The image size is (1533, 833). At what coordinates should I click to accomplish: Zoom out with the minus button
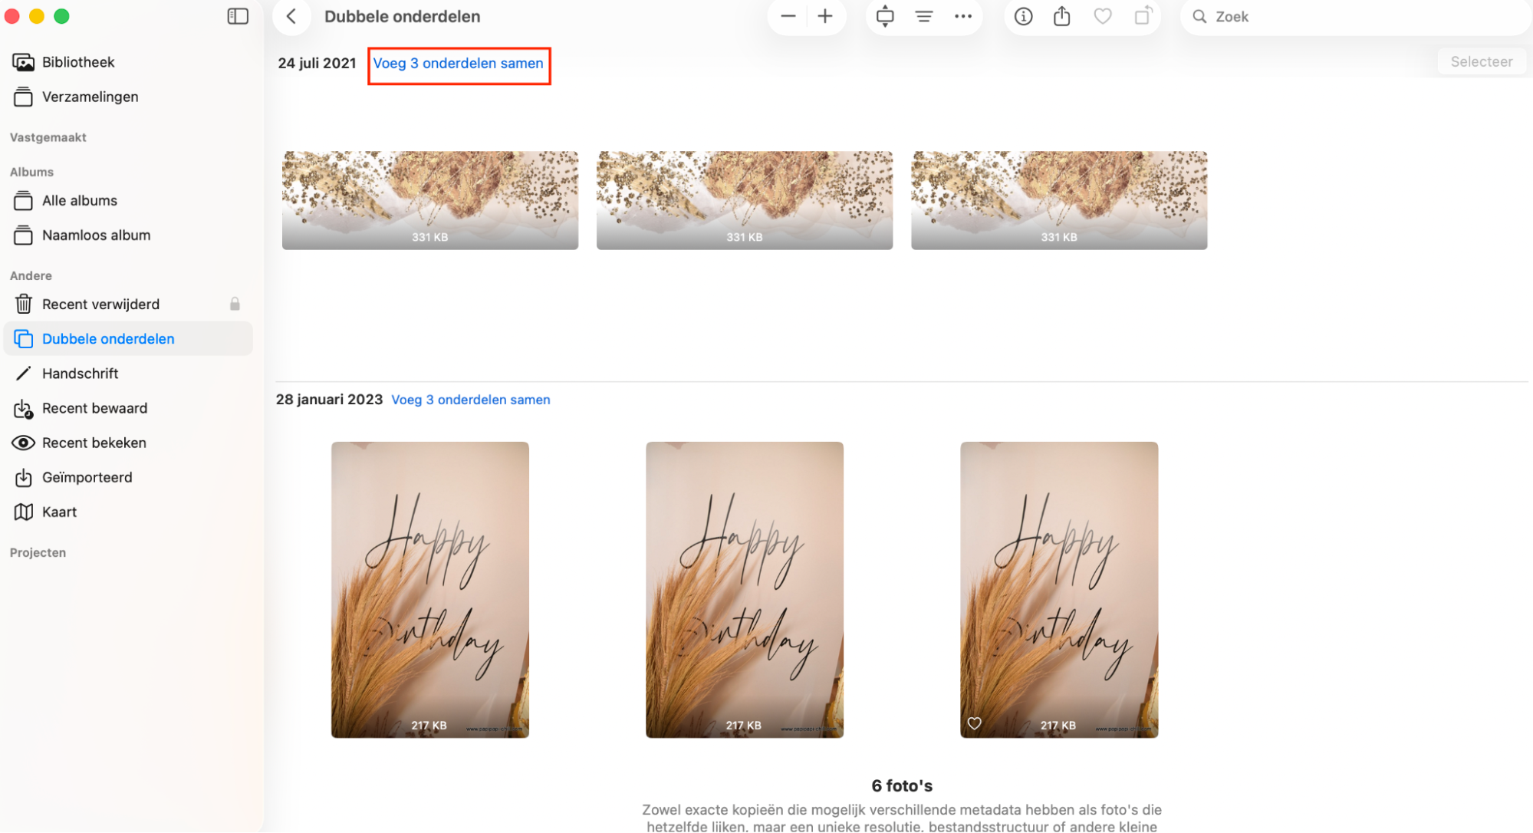[788, 16]
